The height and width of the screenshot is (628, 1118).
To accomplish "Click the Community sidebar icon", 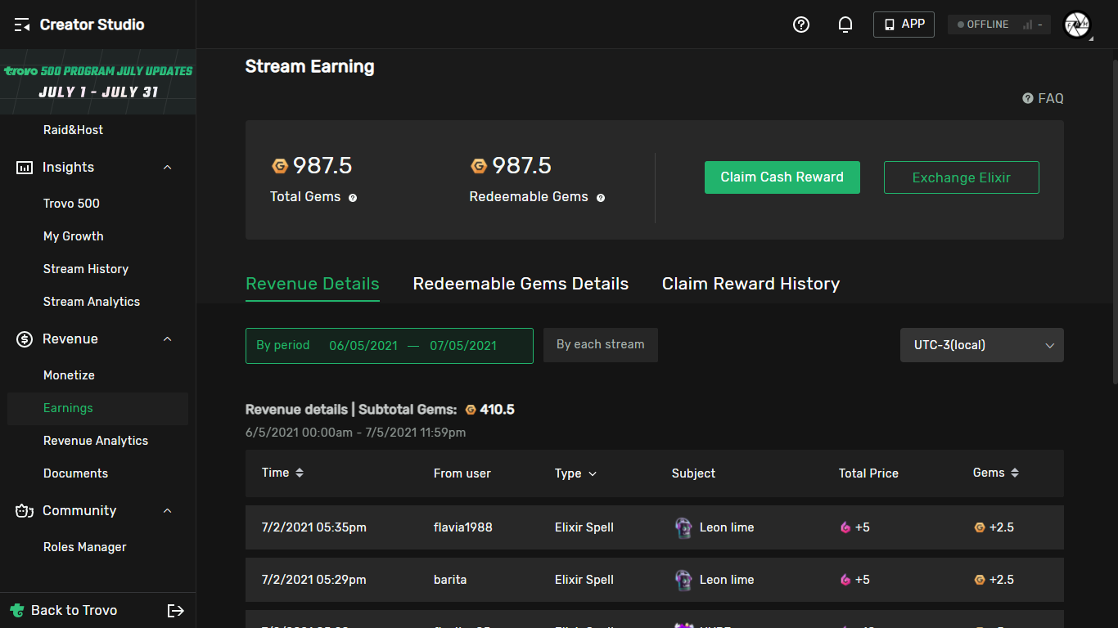I will (x=24, y=510).
